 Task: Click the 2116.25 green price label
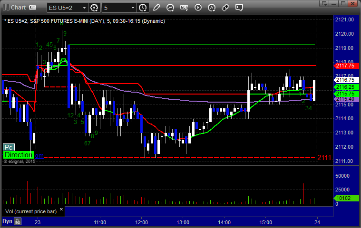click(346, 87)
